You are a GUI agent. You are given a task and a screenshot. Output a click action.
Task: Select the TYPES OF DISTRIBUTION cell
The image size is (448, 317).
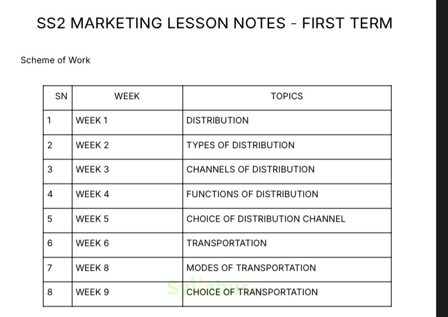click(240, 145)
